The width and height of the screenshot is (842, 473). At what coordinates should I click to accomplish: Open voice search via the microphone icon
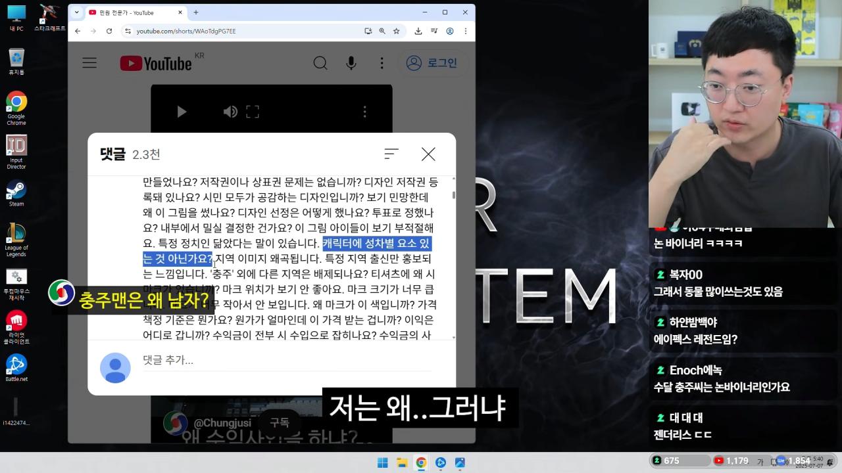pos(351,63)
